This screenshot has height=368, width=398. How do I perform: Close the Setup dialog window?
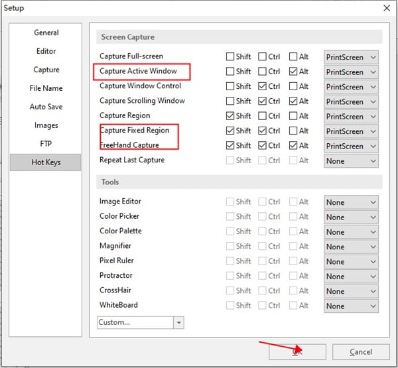387,8
